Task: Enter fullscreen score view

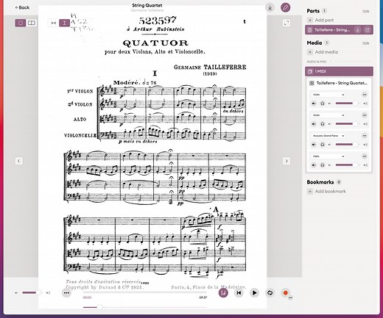Action: pyautogui.click(x=287, y=23)
